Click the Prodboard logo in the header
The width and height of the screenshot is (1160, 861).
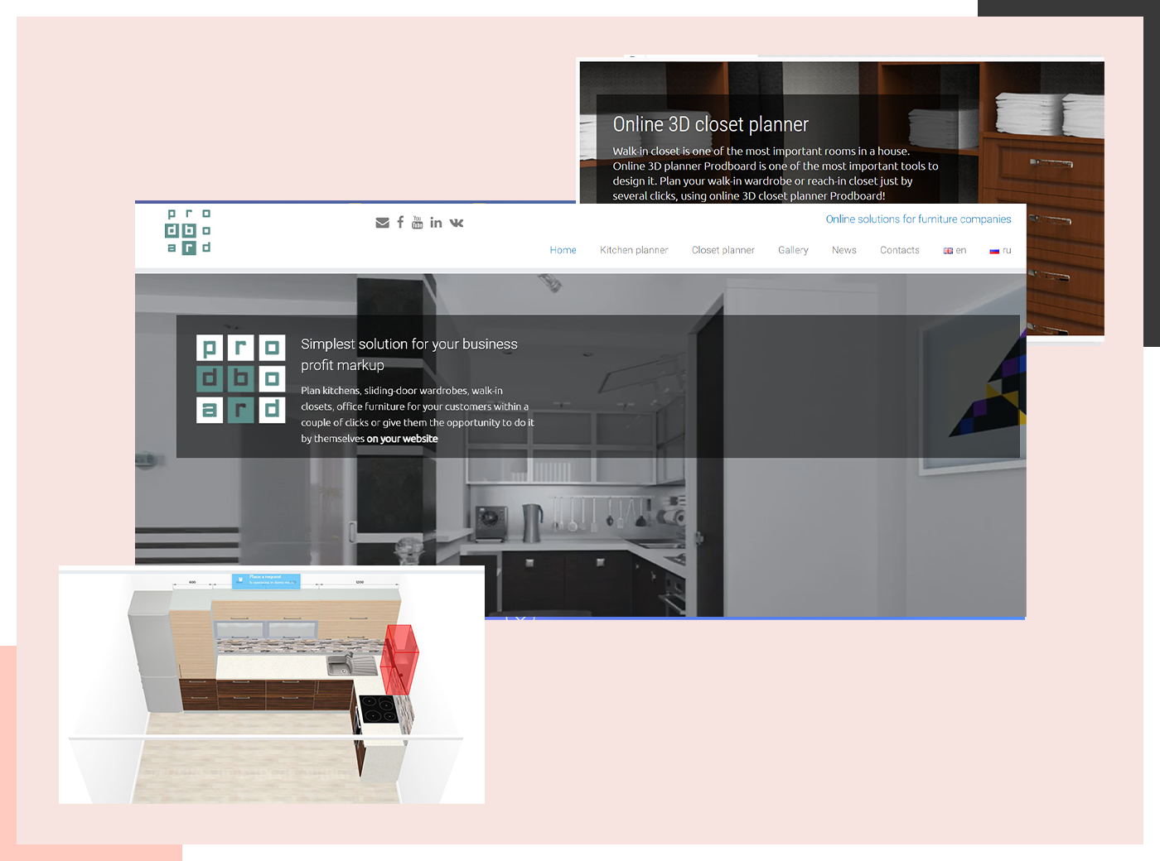coord(187,232)
